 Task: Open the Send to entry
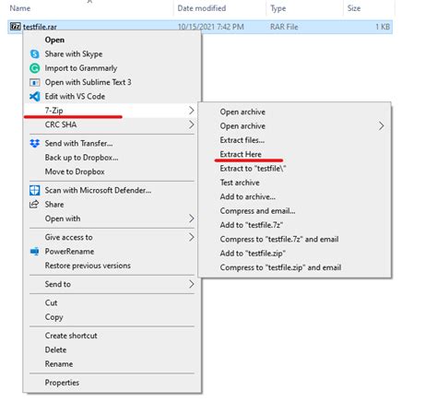tap(112, 284)
